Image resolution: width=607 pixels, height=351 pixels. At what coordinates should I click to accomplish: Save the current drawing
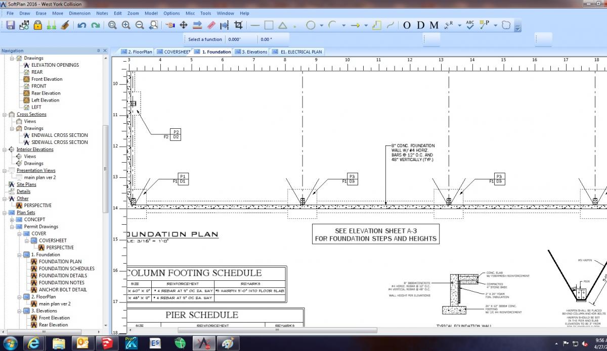10,25
